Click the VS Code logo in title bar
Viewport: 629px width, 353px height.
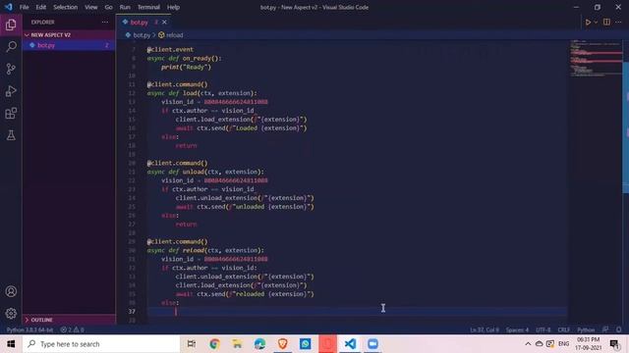click(9, 7)
